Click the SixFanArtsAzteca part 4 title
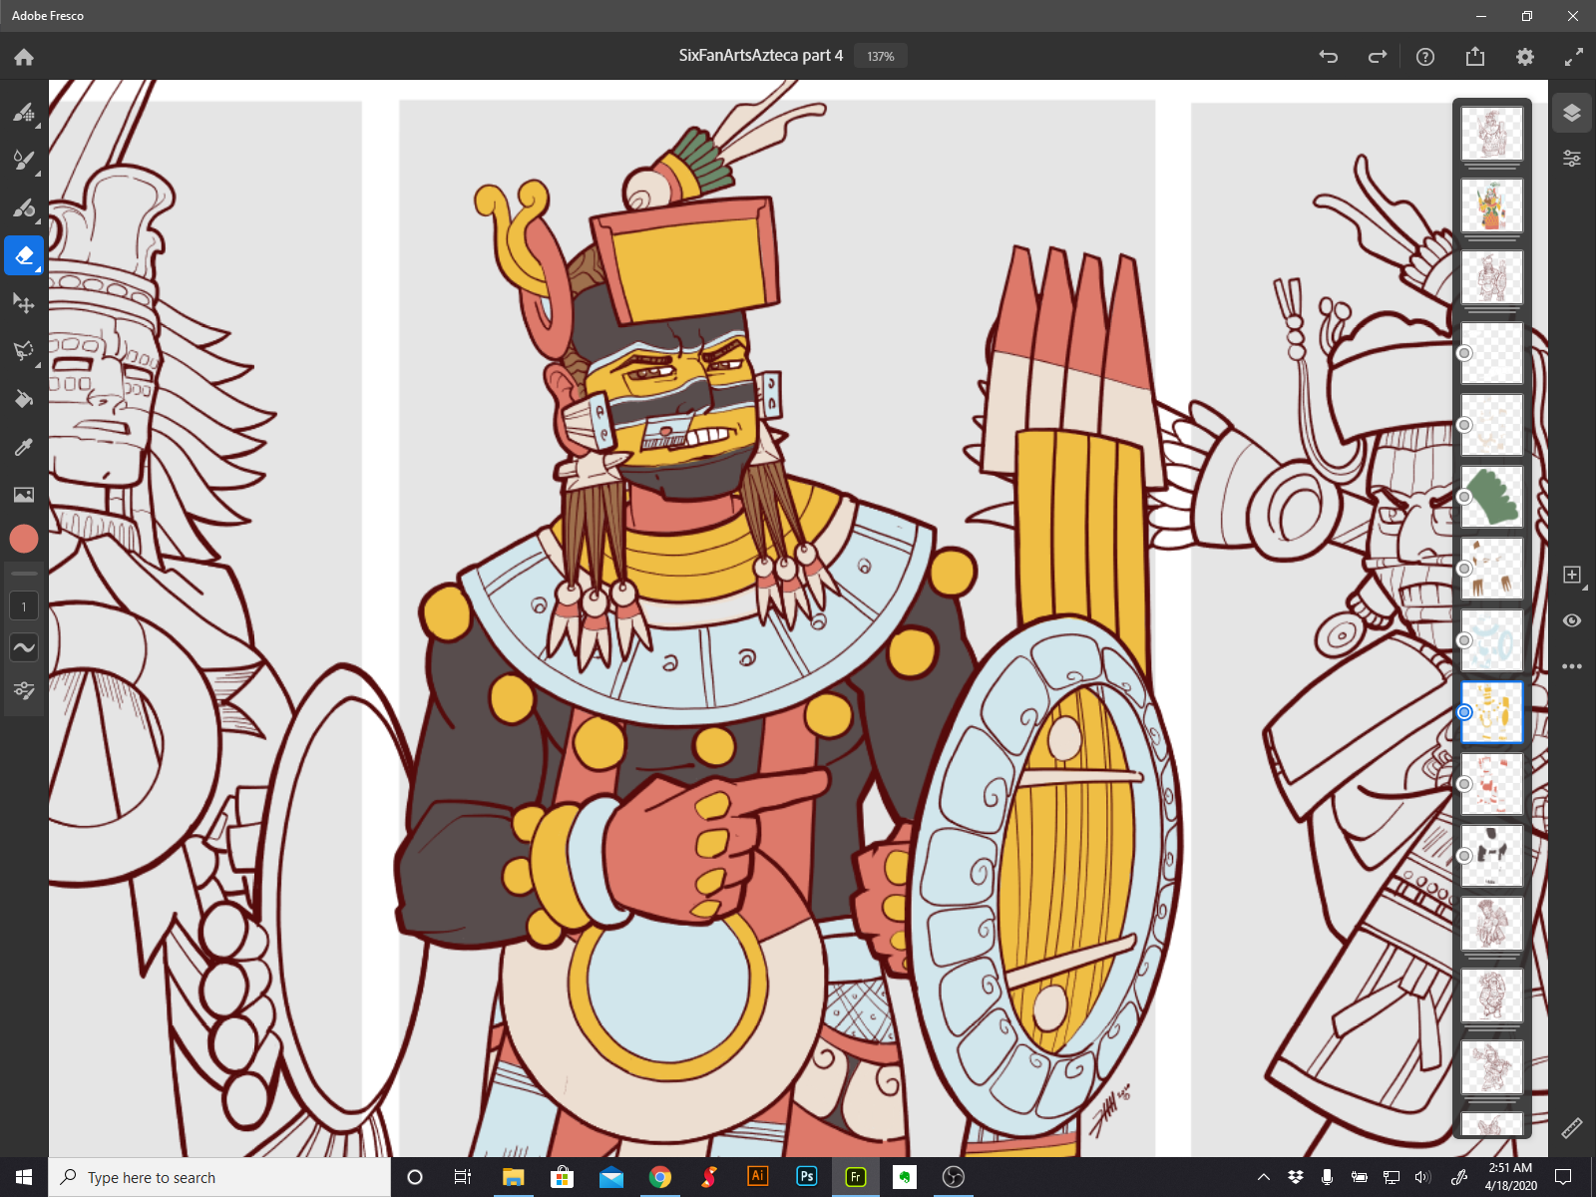Screen dimensions: 1596x1197 tap(760, 56)
